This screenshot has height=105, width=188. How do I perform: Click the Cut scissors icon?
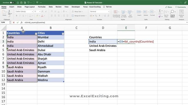pyautogui.click(x=9, y=11)
